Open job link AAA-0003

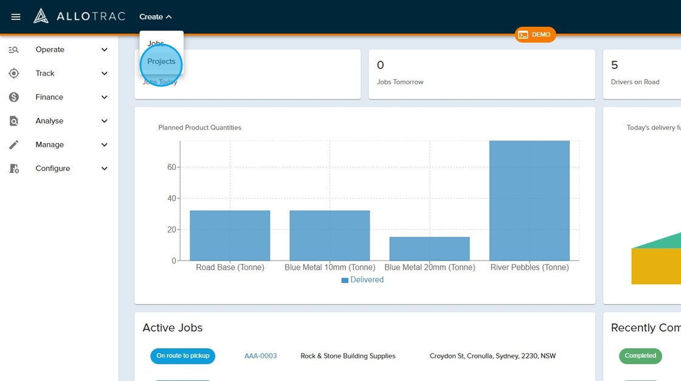(x=260, y=356)
